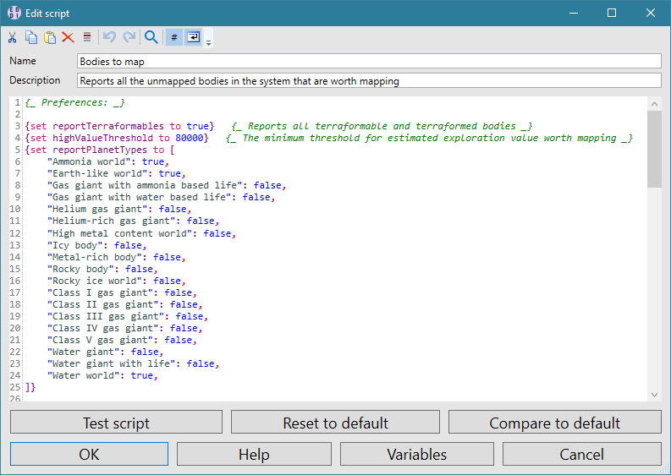Click "Rocky body" on line 15
671x475 pixels.
80,270
